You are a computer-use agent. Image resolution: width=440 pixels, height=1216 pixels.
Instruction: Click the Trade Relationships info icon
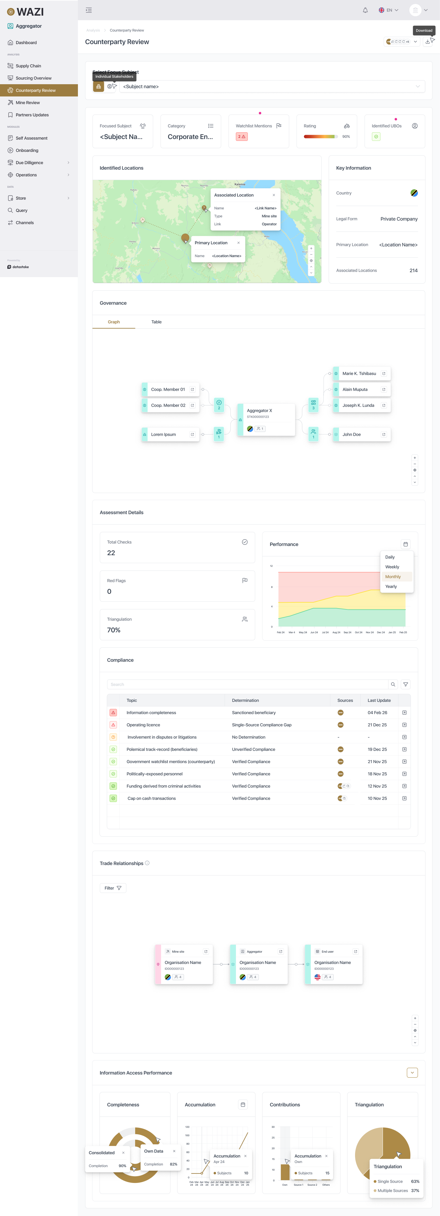[147, 863]
